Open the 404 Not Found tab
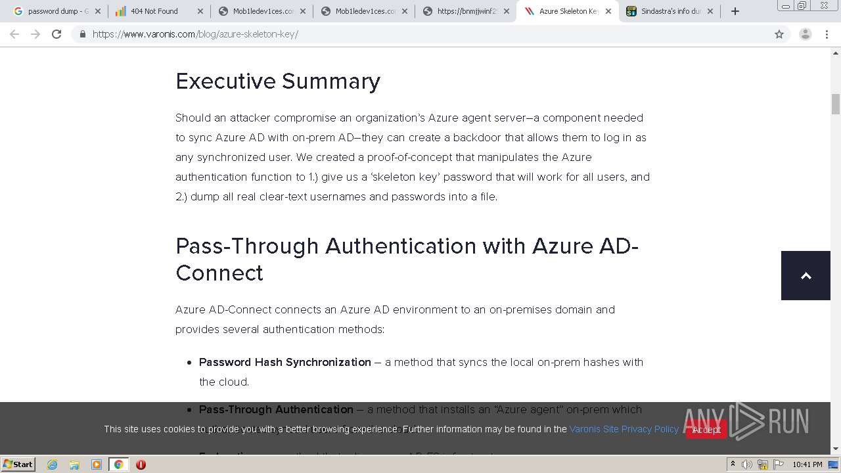 tap(159, 11)
